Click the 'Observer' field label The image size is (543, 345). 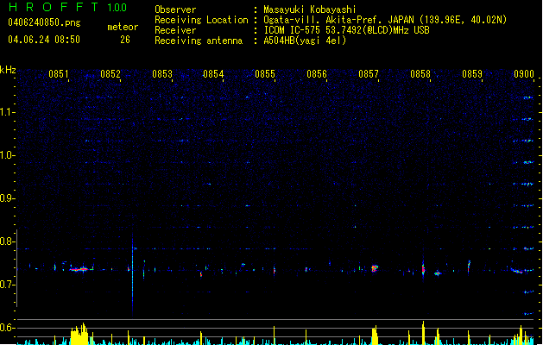[175, 9]
